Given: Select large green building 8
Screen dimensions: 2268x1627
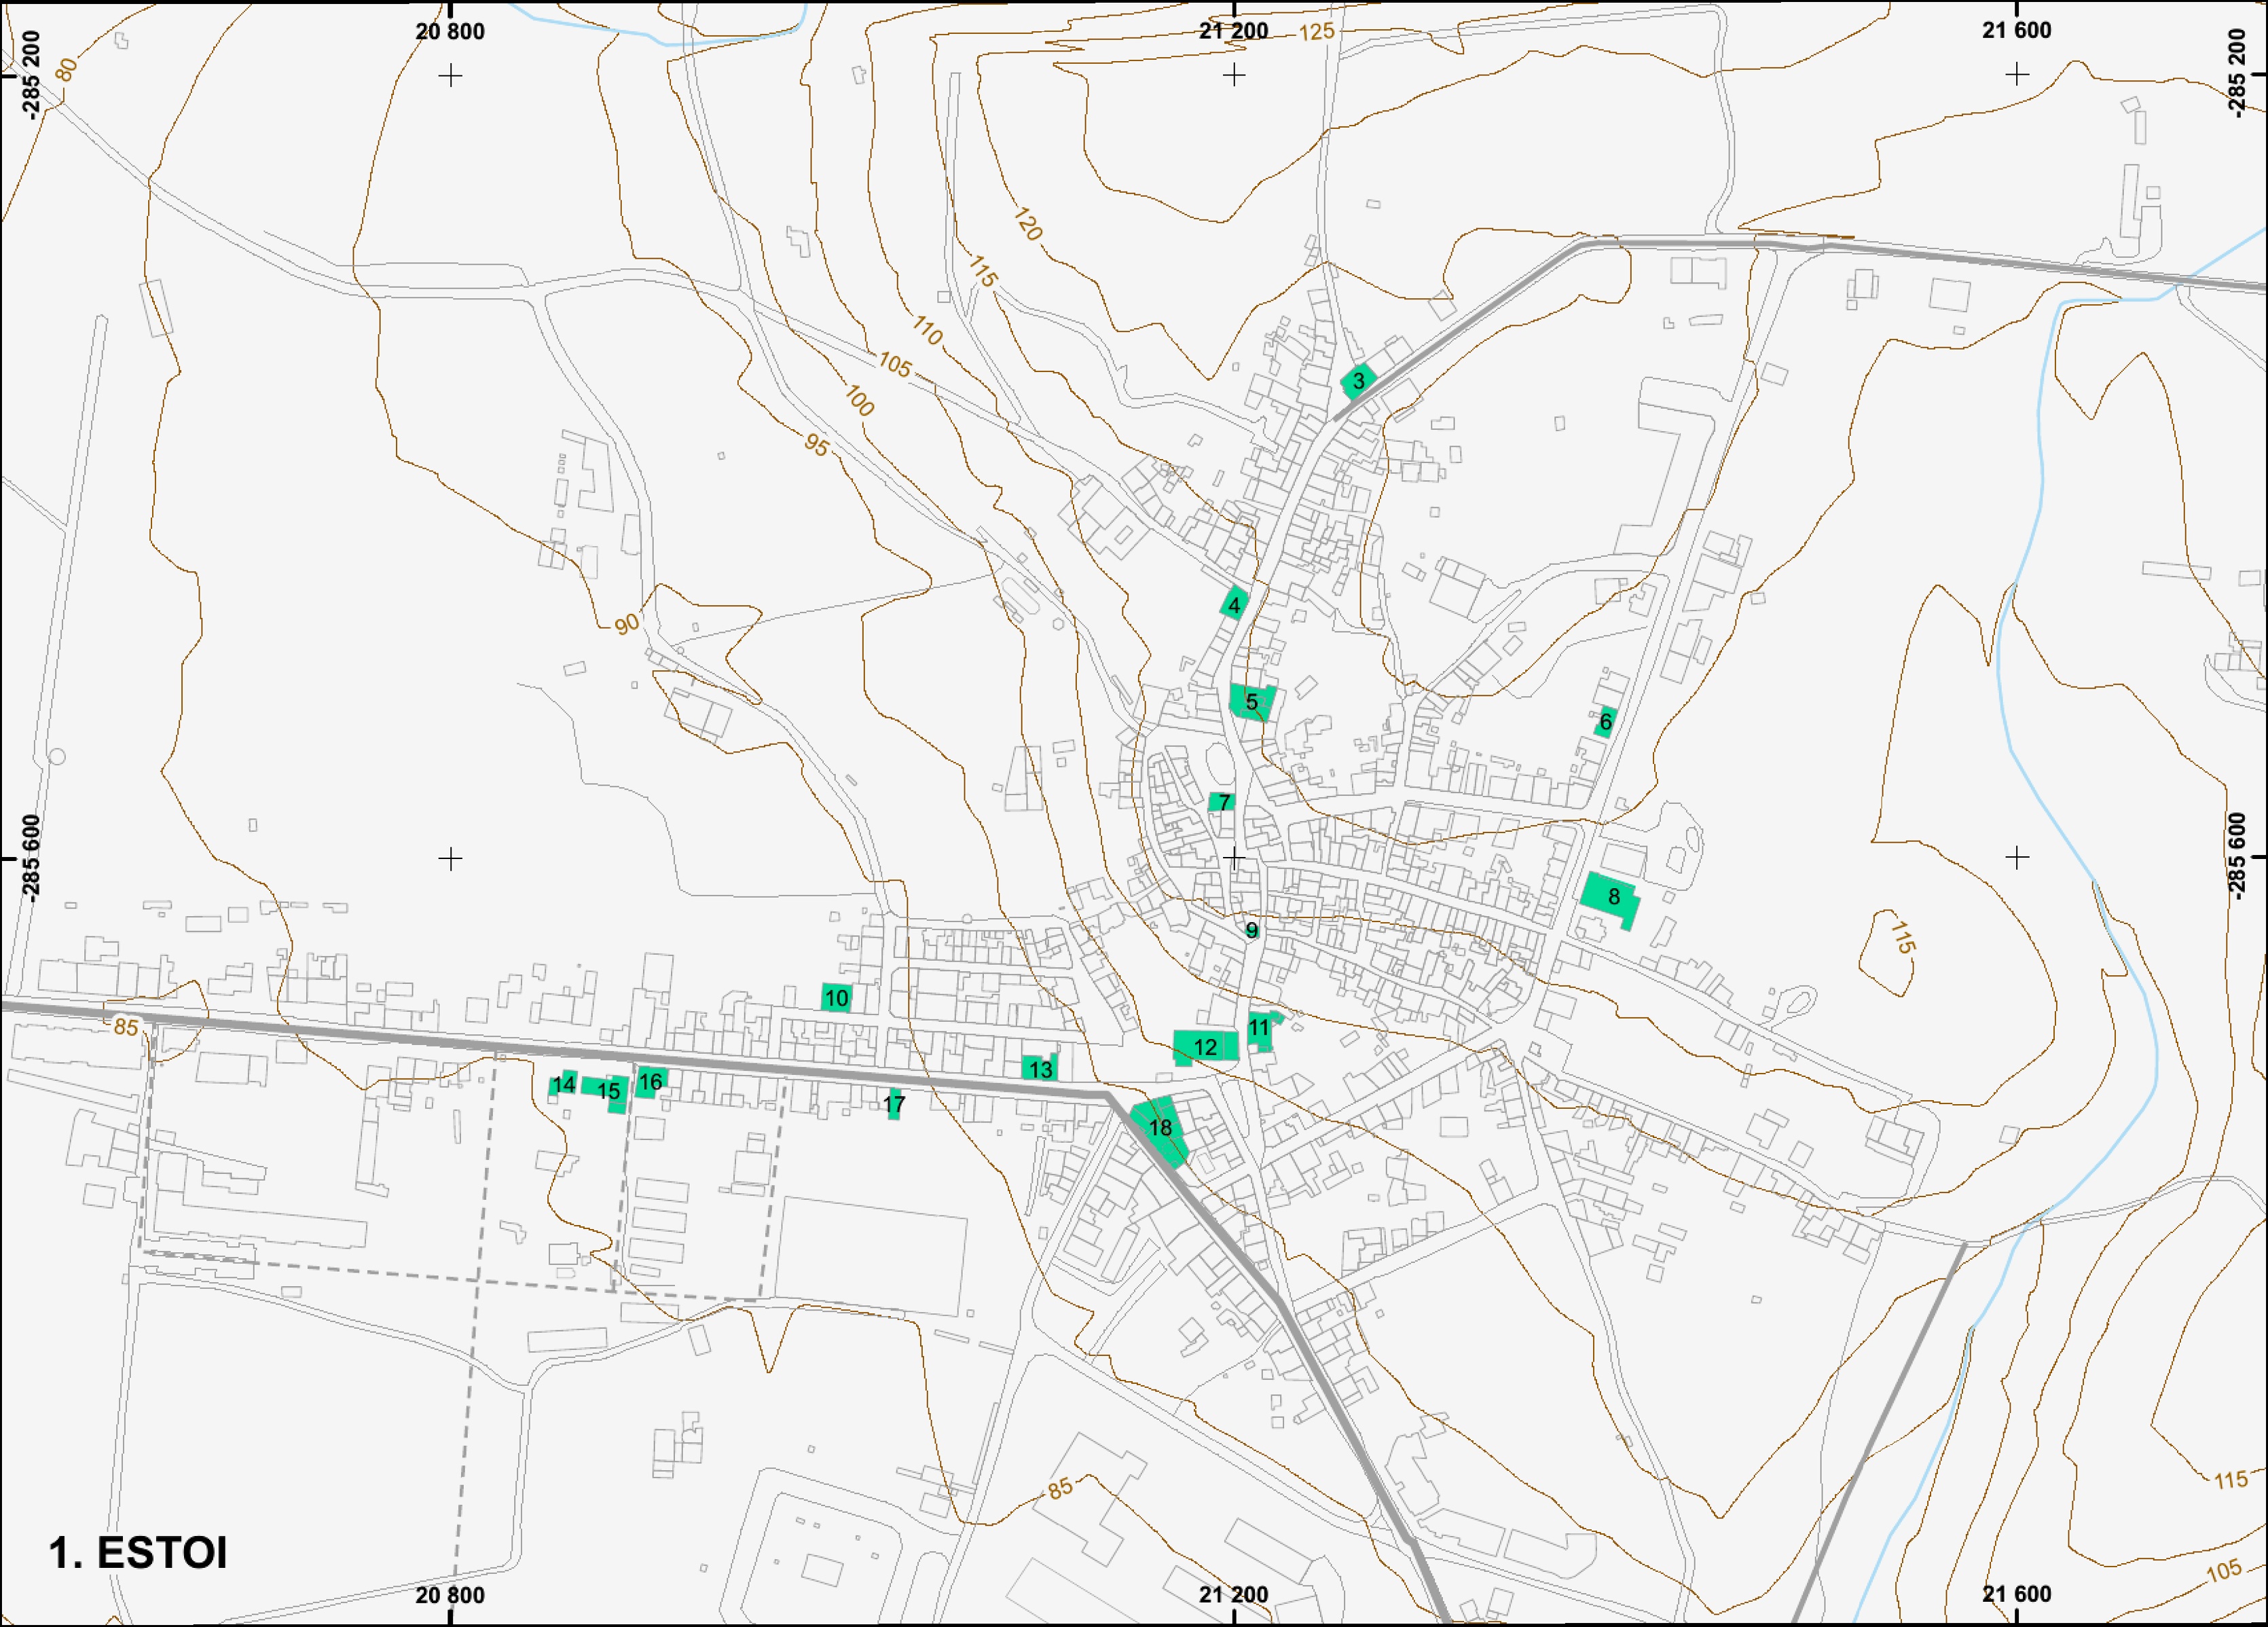Looking at the screenshot, I should pos(1610,899).
